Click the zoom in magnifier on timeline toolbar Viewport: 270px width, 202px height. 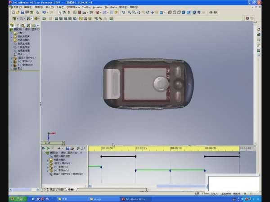[78, 148]
